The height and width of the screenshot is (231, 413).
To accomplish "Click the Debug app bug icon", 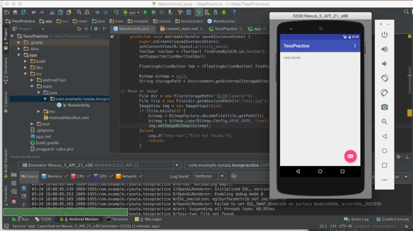I will tap(154, 12).
